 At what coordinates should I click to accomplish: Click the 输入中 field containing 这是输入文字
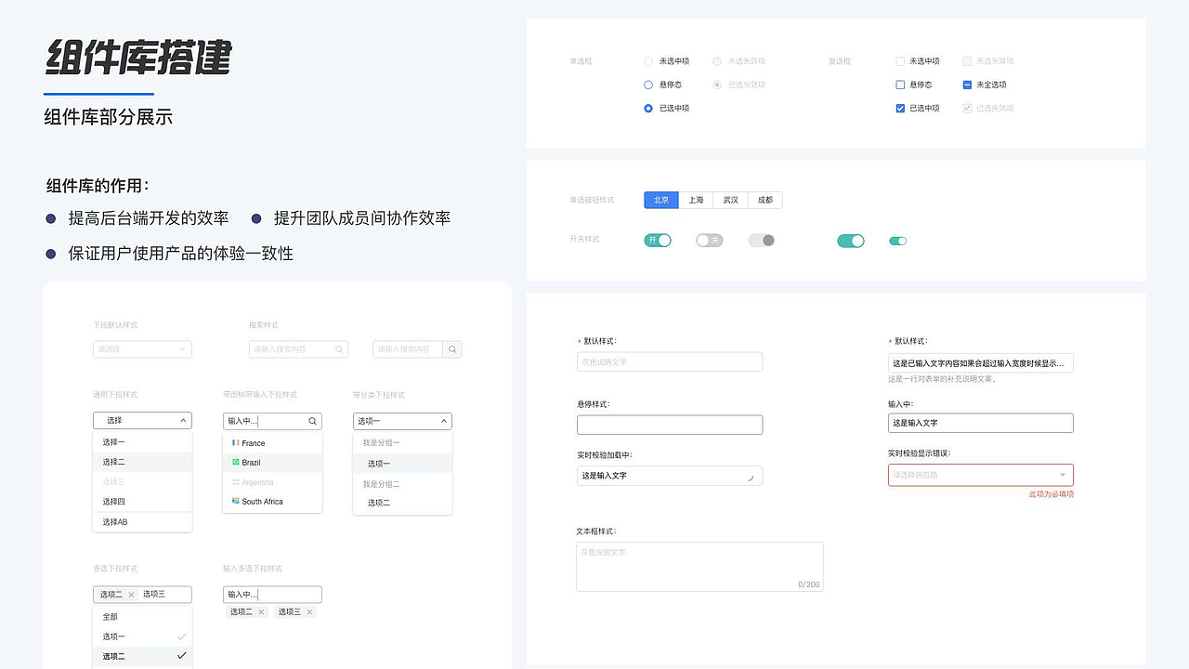[x=981, y=423]
